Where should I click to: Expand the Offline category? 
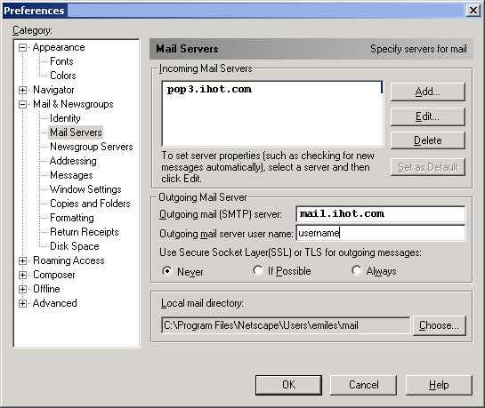coord(22,289)
